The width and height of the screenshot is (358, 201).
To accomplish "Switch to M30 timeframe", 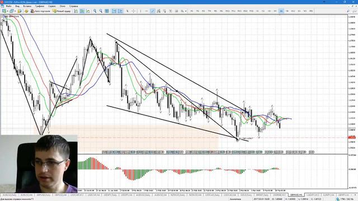I will [251, 11].
